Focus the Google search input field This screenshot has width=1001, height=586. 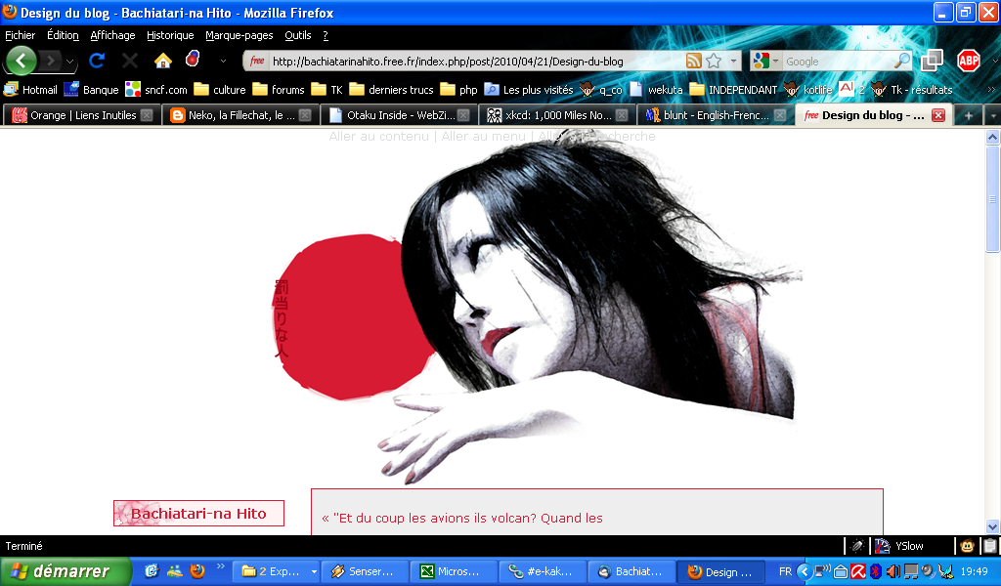(x=838, y=62)
